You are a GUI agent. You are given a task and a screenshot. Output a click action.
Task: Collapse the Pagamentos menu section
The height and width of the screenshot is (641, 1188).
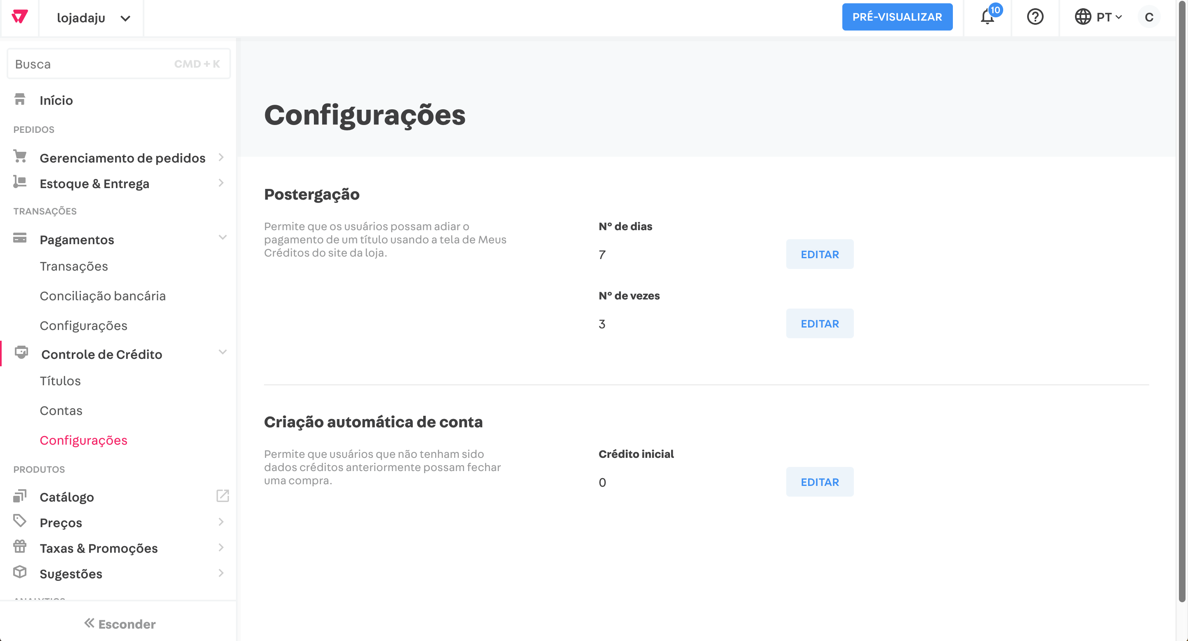tap(223, 238)
